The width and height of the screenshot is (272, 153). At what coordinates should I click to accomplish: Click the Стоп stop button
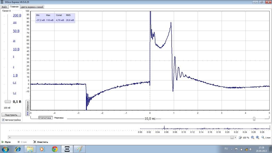[x=22, y=142]
